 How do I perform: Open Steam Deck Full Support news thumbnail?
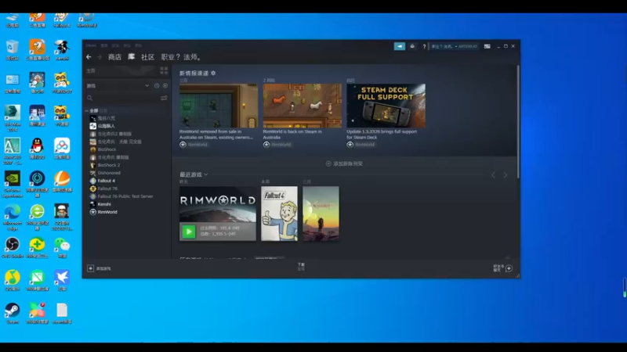[386, 106]
